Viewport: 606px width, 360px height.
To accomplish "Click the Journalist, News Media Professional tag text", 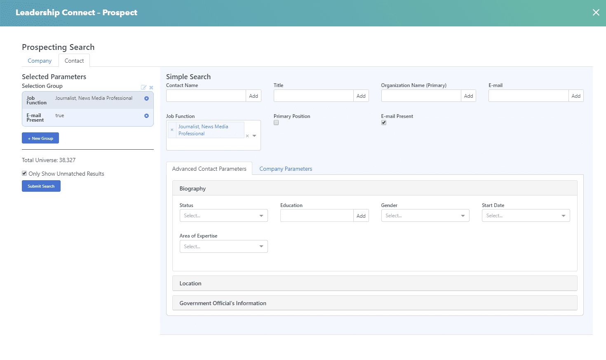I will [x=203, y=130].
